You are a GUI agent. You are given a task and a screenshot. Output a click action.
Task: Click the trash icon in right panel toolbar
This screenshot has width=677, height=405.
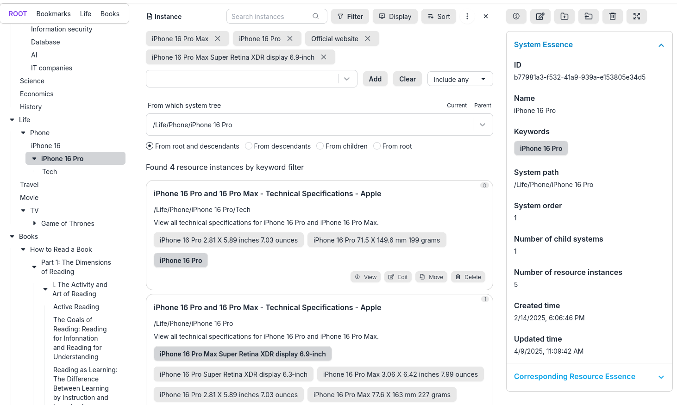pyautogui.click(x=613, y=16)
